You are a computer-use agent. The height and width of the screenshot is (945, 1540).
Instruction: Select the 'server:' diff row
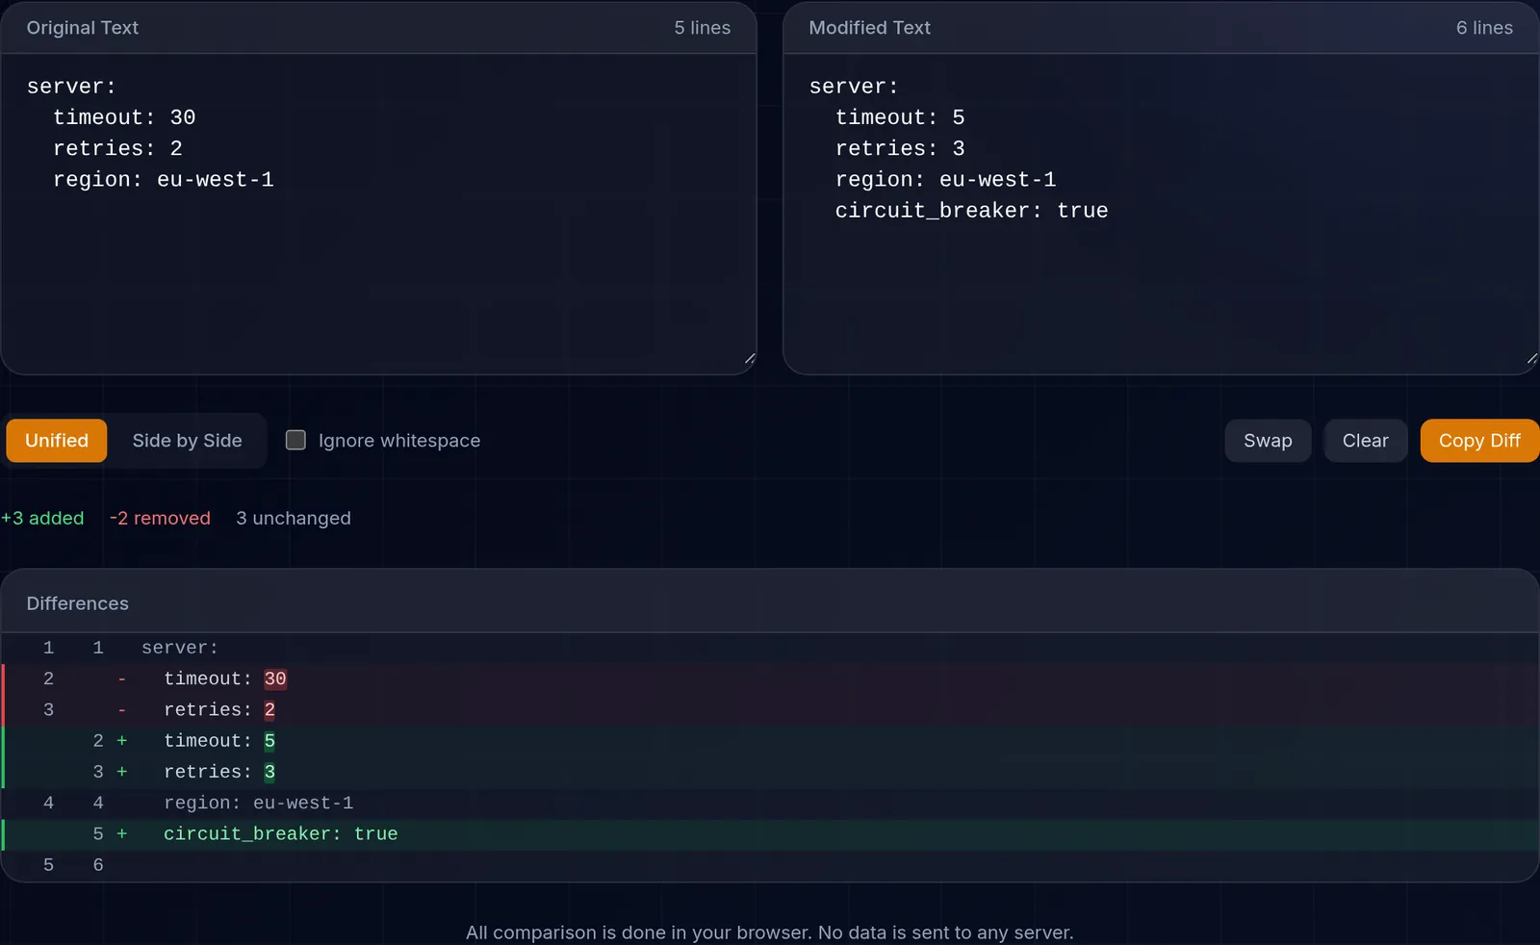(x=770, y=648)
